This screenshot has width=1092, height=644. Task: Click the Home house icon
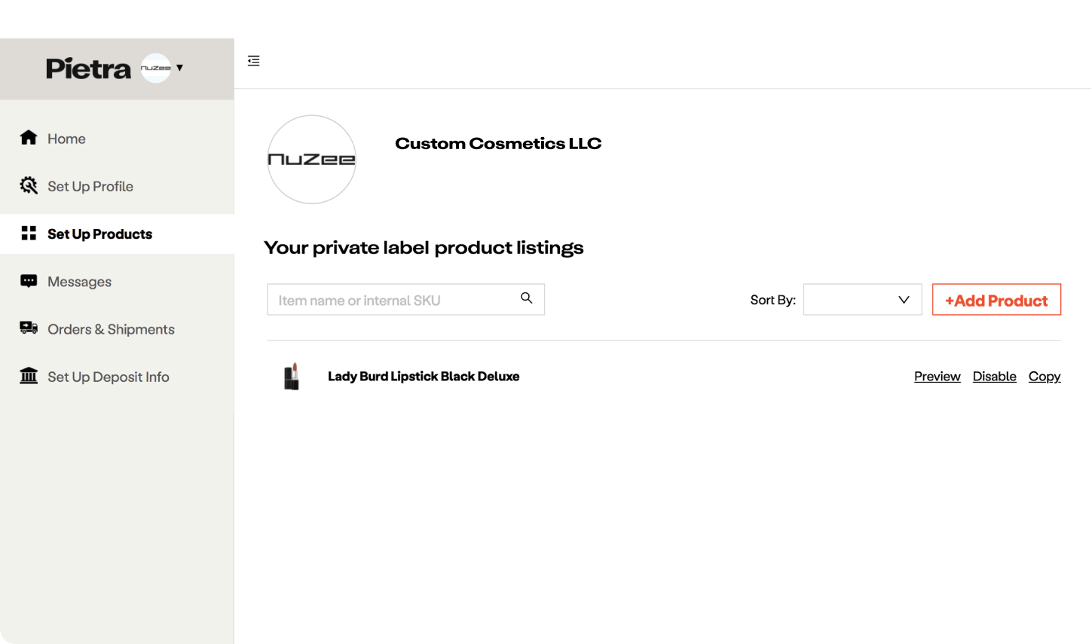click(x=29, y=138)
